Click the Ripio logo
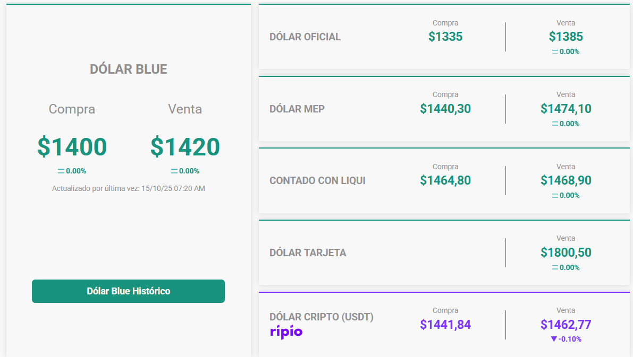Viewport: 633px width, 357px height. coord(286,332)
